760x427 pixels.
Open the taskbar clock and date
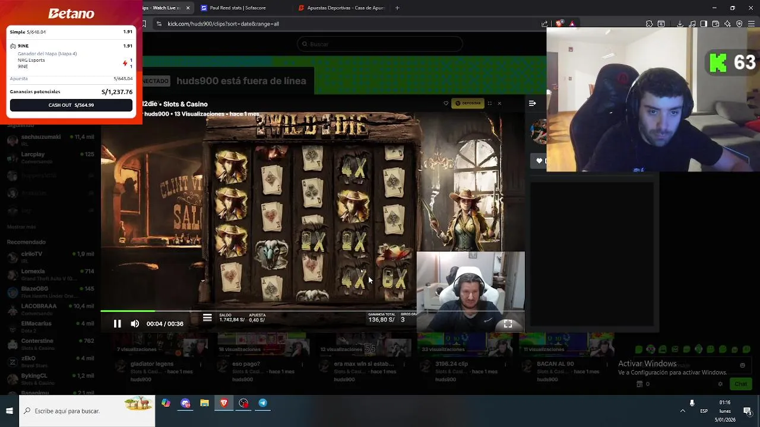click(725, 411)
